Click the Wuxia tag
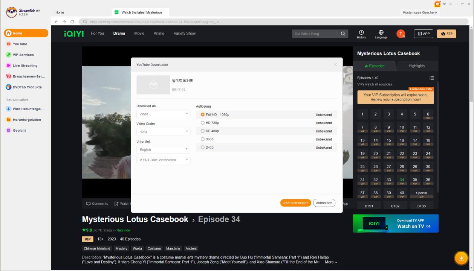474x271 pixels. tap(137, 248)
